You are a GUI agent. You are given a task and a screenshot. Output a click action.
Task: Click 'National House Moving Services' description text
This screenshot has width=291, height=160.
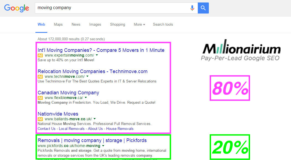pyautogui.click(x=94, y=124)
